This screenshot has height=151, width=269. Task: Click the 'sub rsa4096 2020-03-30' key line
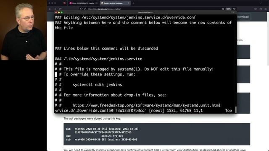pyautogui.click(x=102, y=140)
